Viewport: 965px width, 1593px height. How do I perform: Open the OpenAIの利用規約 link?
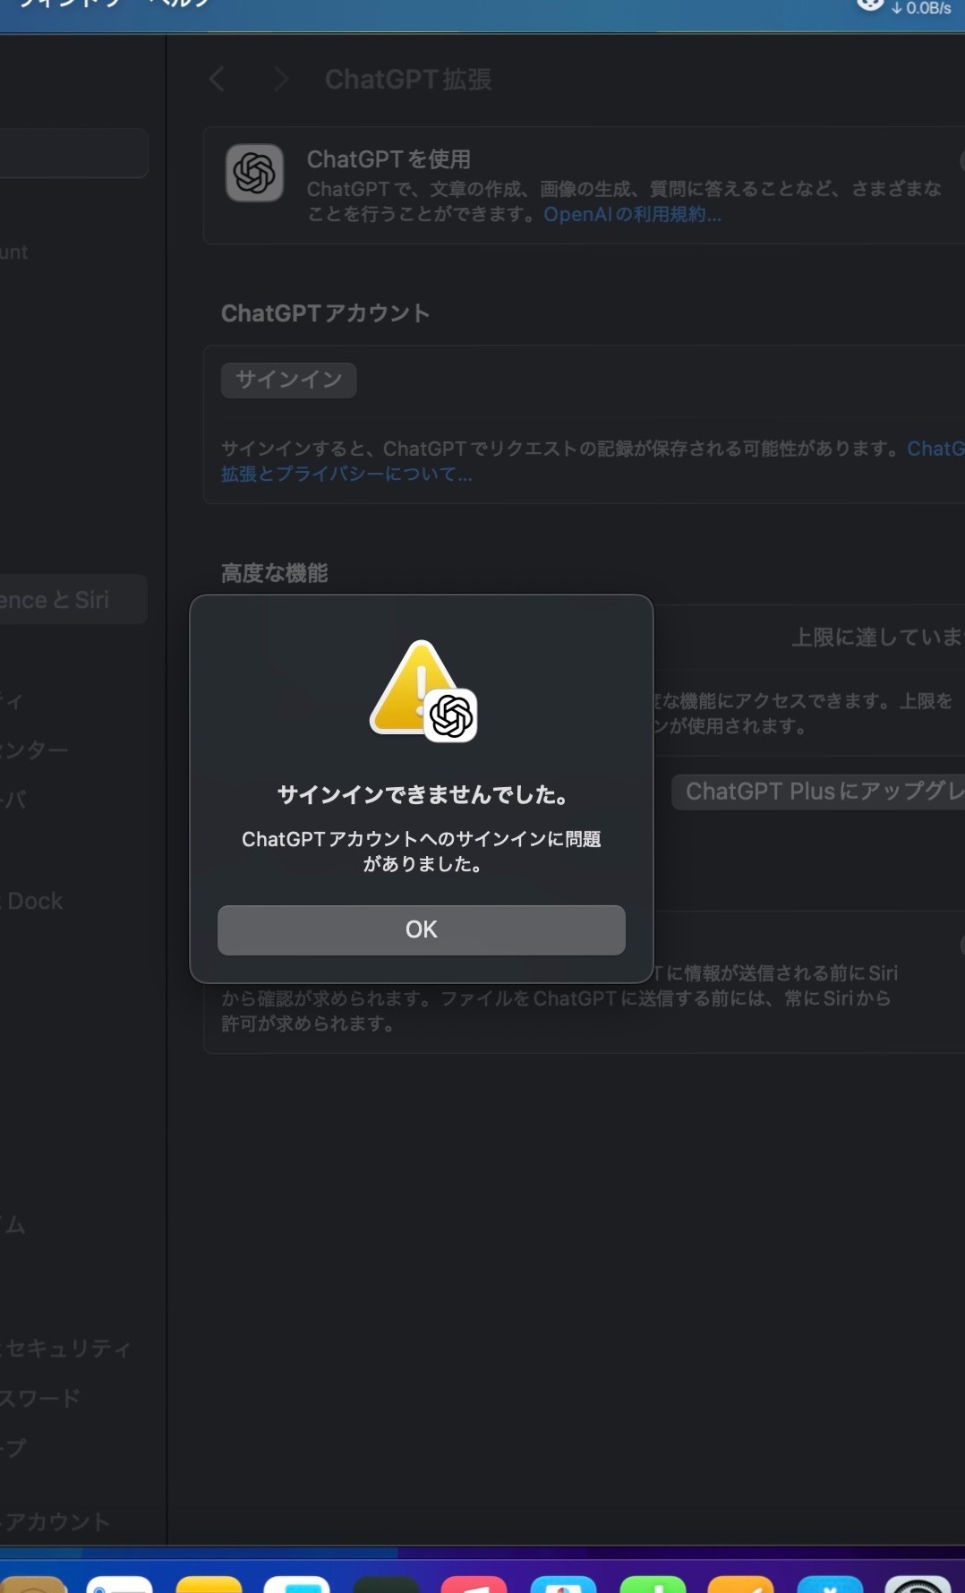tap(632, 215)
